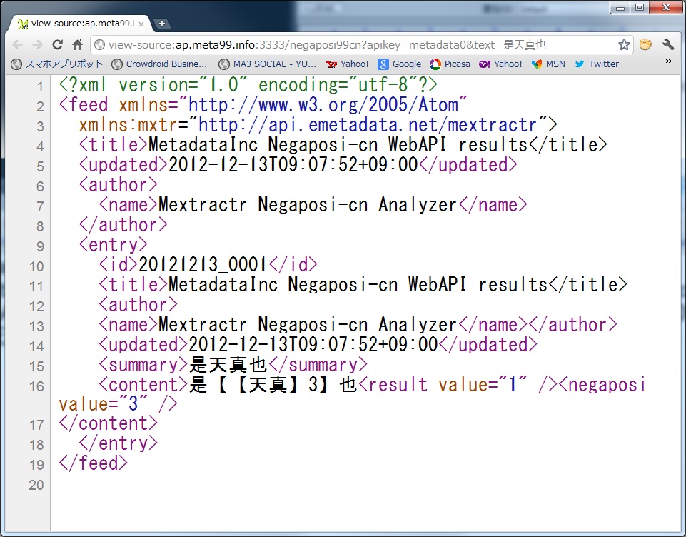Click 'Mextractr Negaposi-cn Analyzer' on line 7
The image size is (686, 537).
[x=308, y=205]
